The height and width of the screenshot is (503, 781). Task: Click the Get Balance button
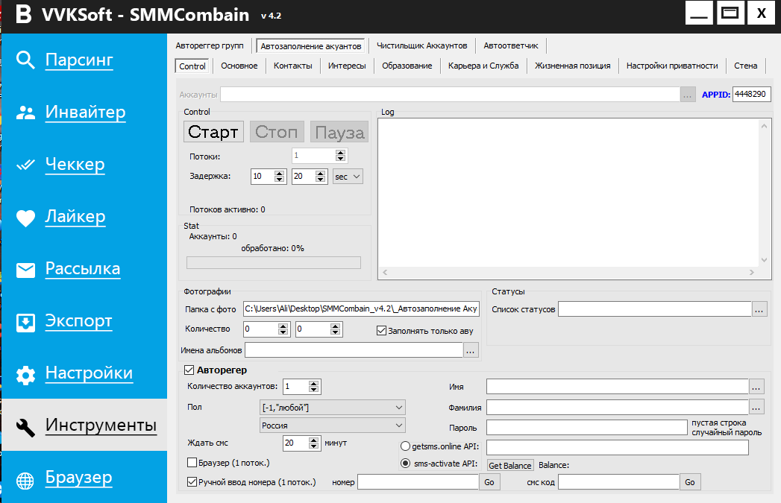[510, 466]
